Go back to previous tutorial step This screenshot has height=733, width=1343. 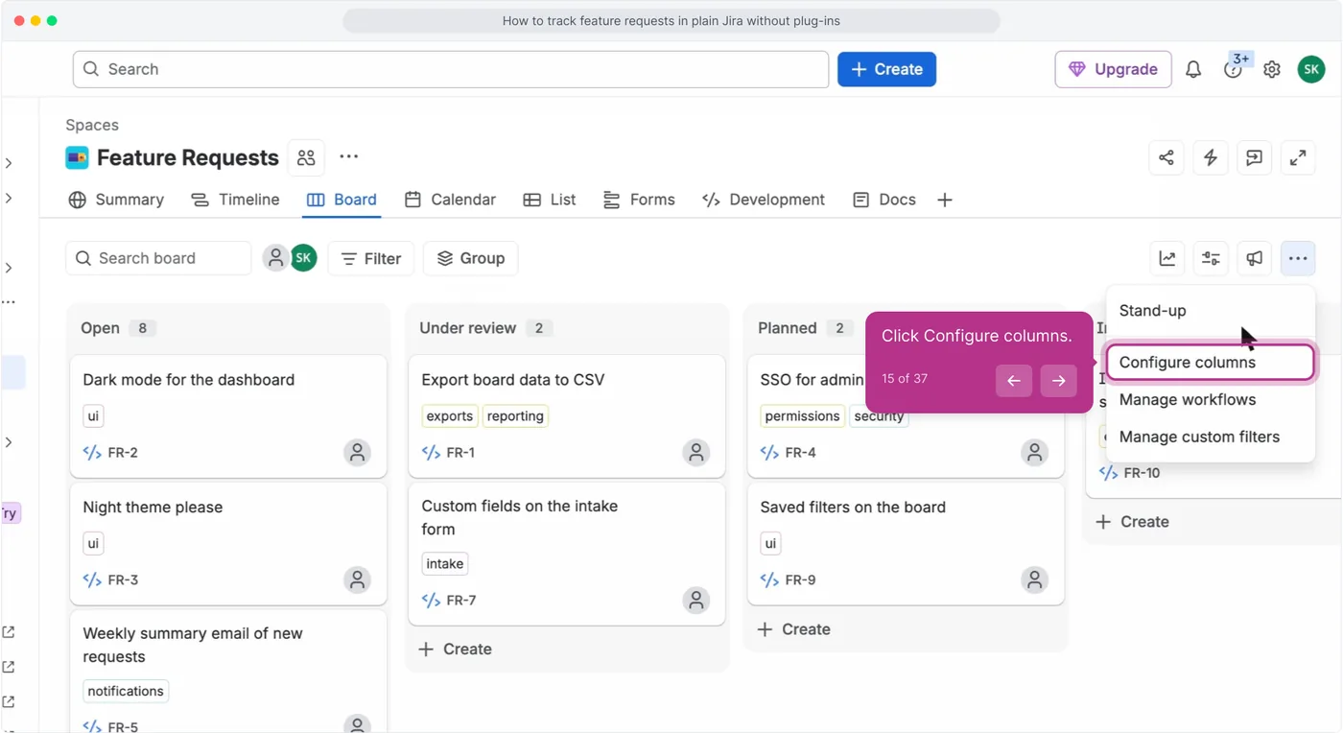pos(1014,381)
